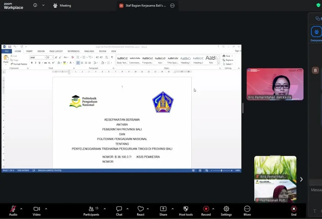Open Zoom Host tools
The width and height of the screenshot is (322, 219).
click(x=186, y=211)
